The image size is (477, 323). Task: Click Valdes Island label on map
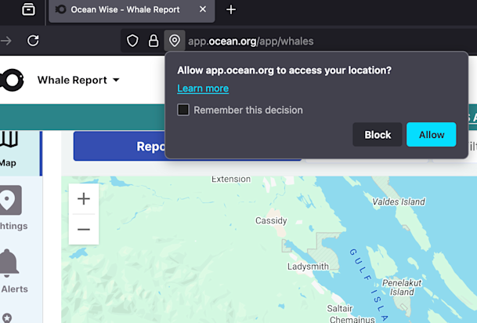coord(399,201)
